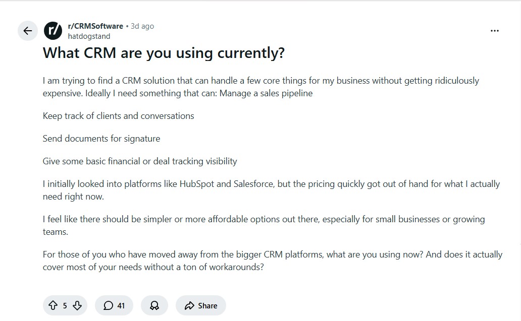
Task: Click the "3d ago" post timestamp
Action: 142,26
